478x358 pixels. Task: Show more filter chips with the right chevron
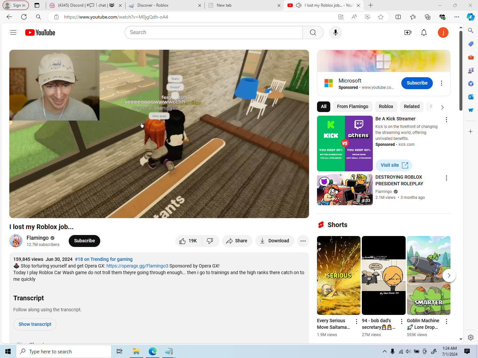(442, 107)
